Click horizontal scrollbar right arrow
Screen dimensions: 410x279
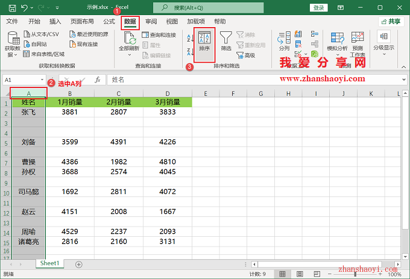pos(398,265)
